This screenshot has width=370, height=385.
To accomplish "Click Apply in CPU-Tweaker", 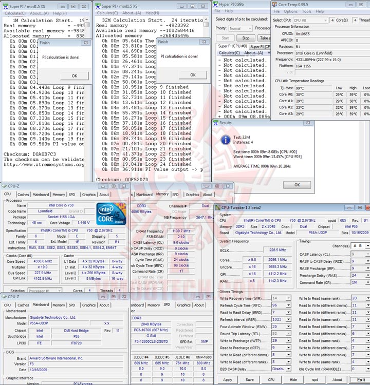I will [228, 379].
